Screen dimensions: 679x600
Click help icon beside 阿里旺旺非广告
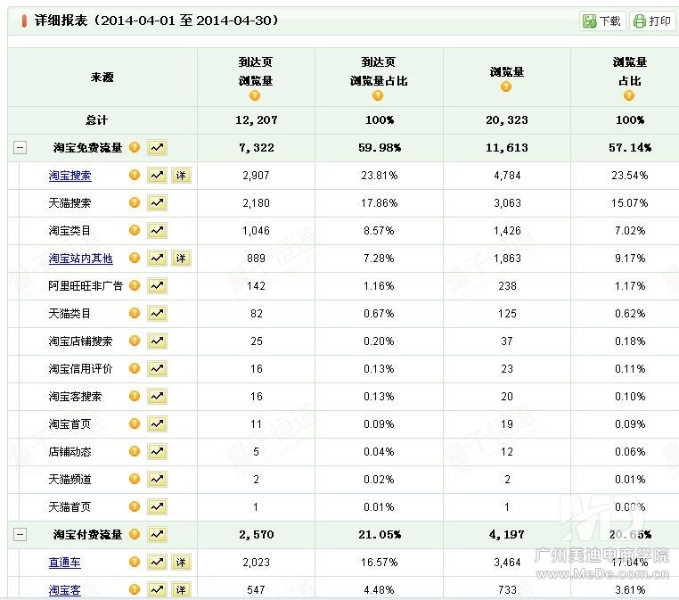click(x=135, y=285)
